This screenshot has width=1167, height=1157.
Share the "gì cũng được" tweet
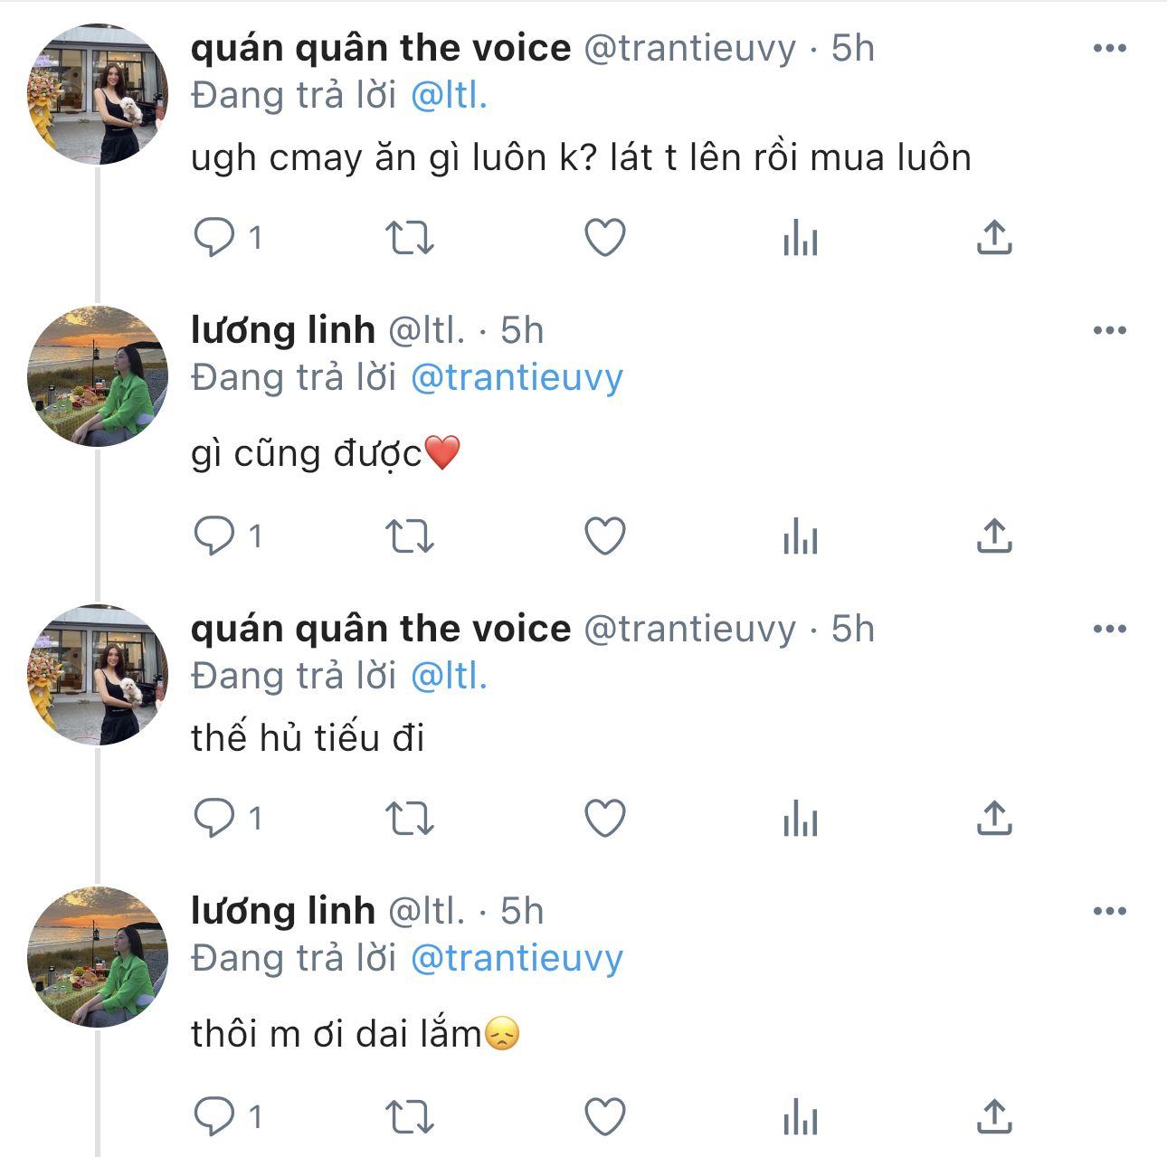pos(994,536)
